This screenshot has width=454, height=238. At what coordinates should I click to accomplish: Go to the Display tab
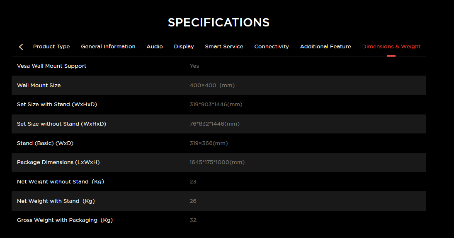184,47
